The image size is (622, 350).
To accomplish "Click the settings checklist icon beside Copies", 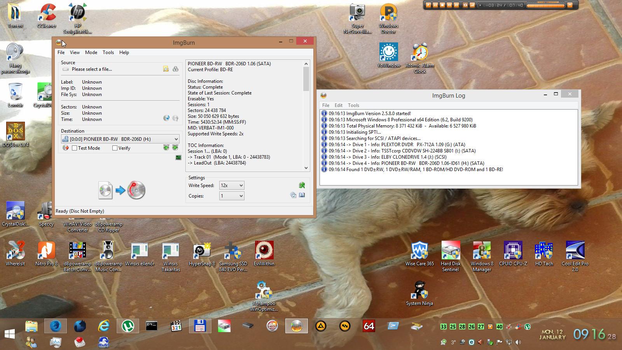I will (293, 195).
